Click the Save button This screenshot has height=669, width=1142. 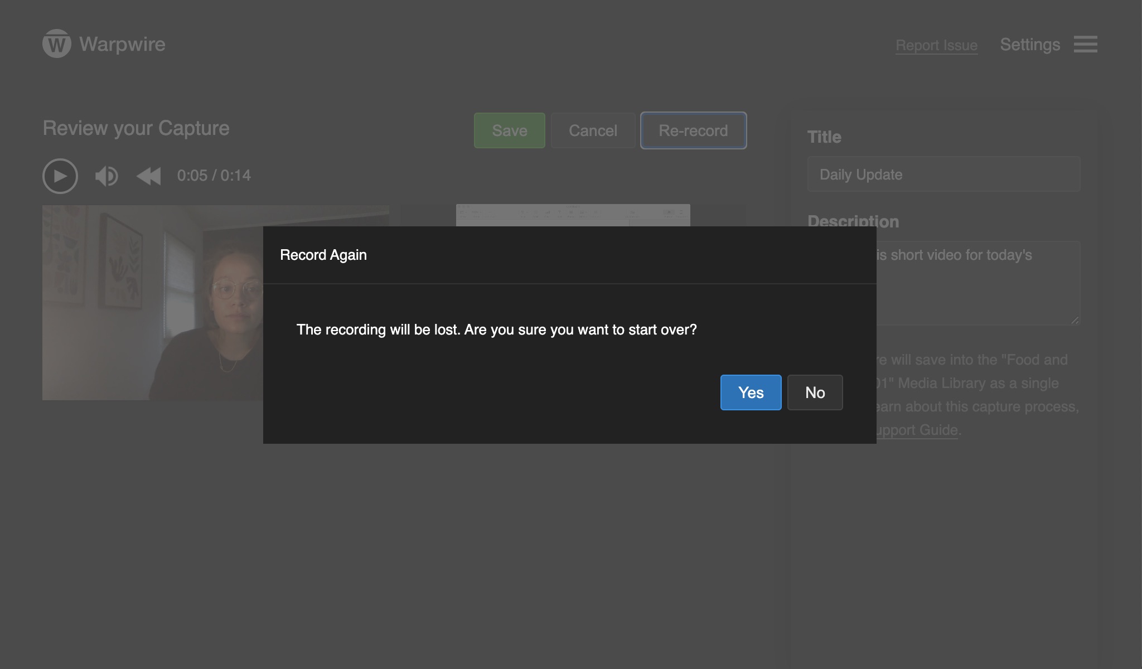coord(509,130)
